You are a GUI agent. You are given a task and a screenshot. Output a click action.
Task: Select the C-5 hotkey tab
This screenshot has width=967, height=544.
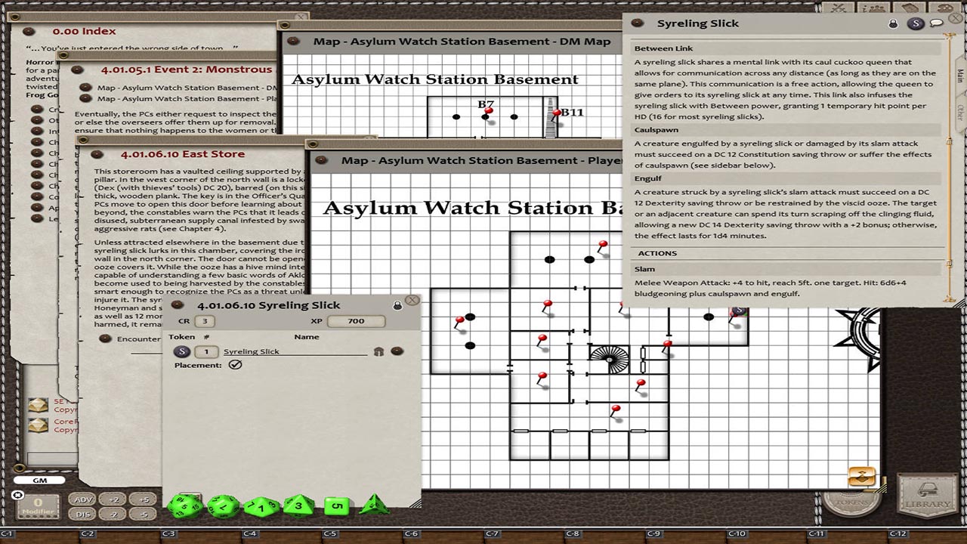point(330,533)
